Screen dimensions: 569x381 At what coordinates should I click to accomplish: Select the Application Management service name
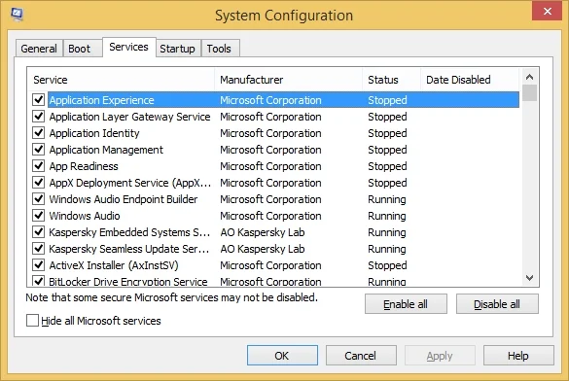tap(106, 150)
